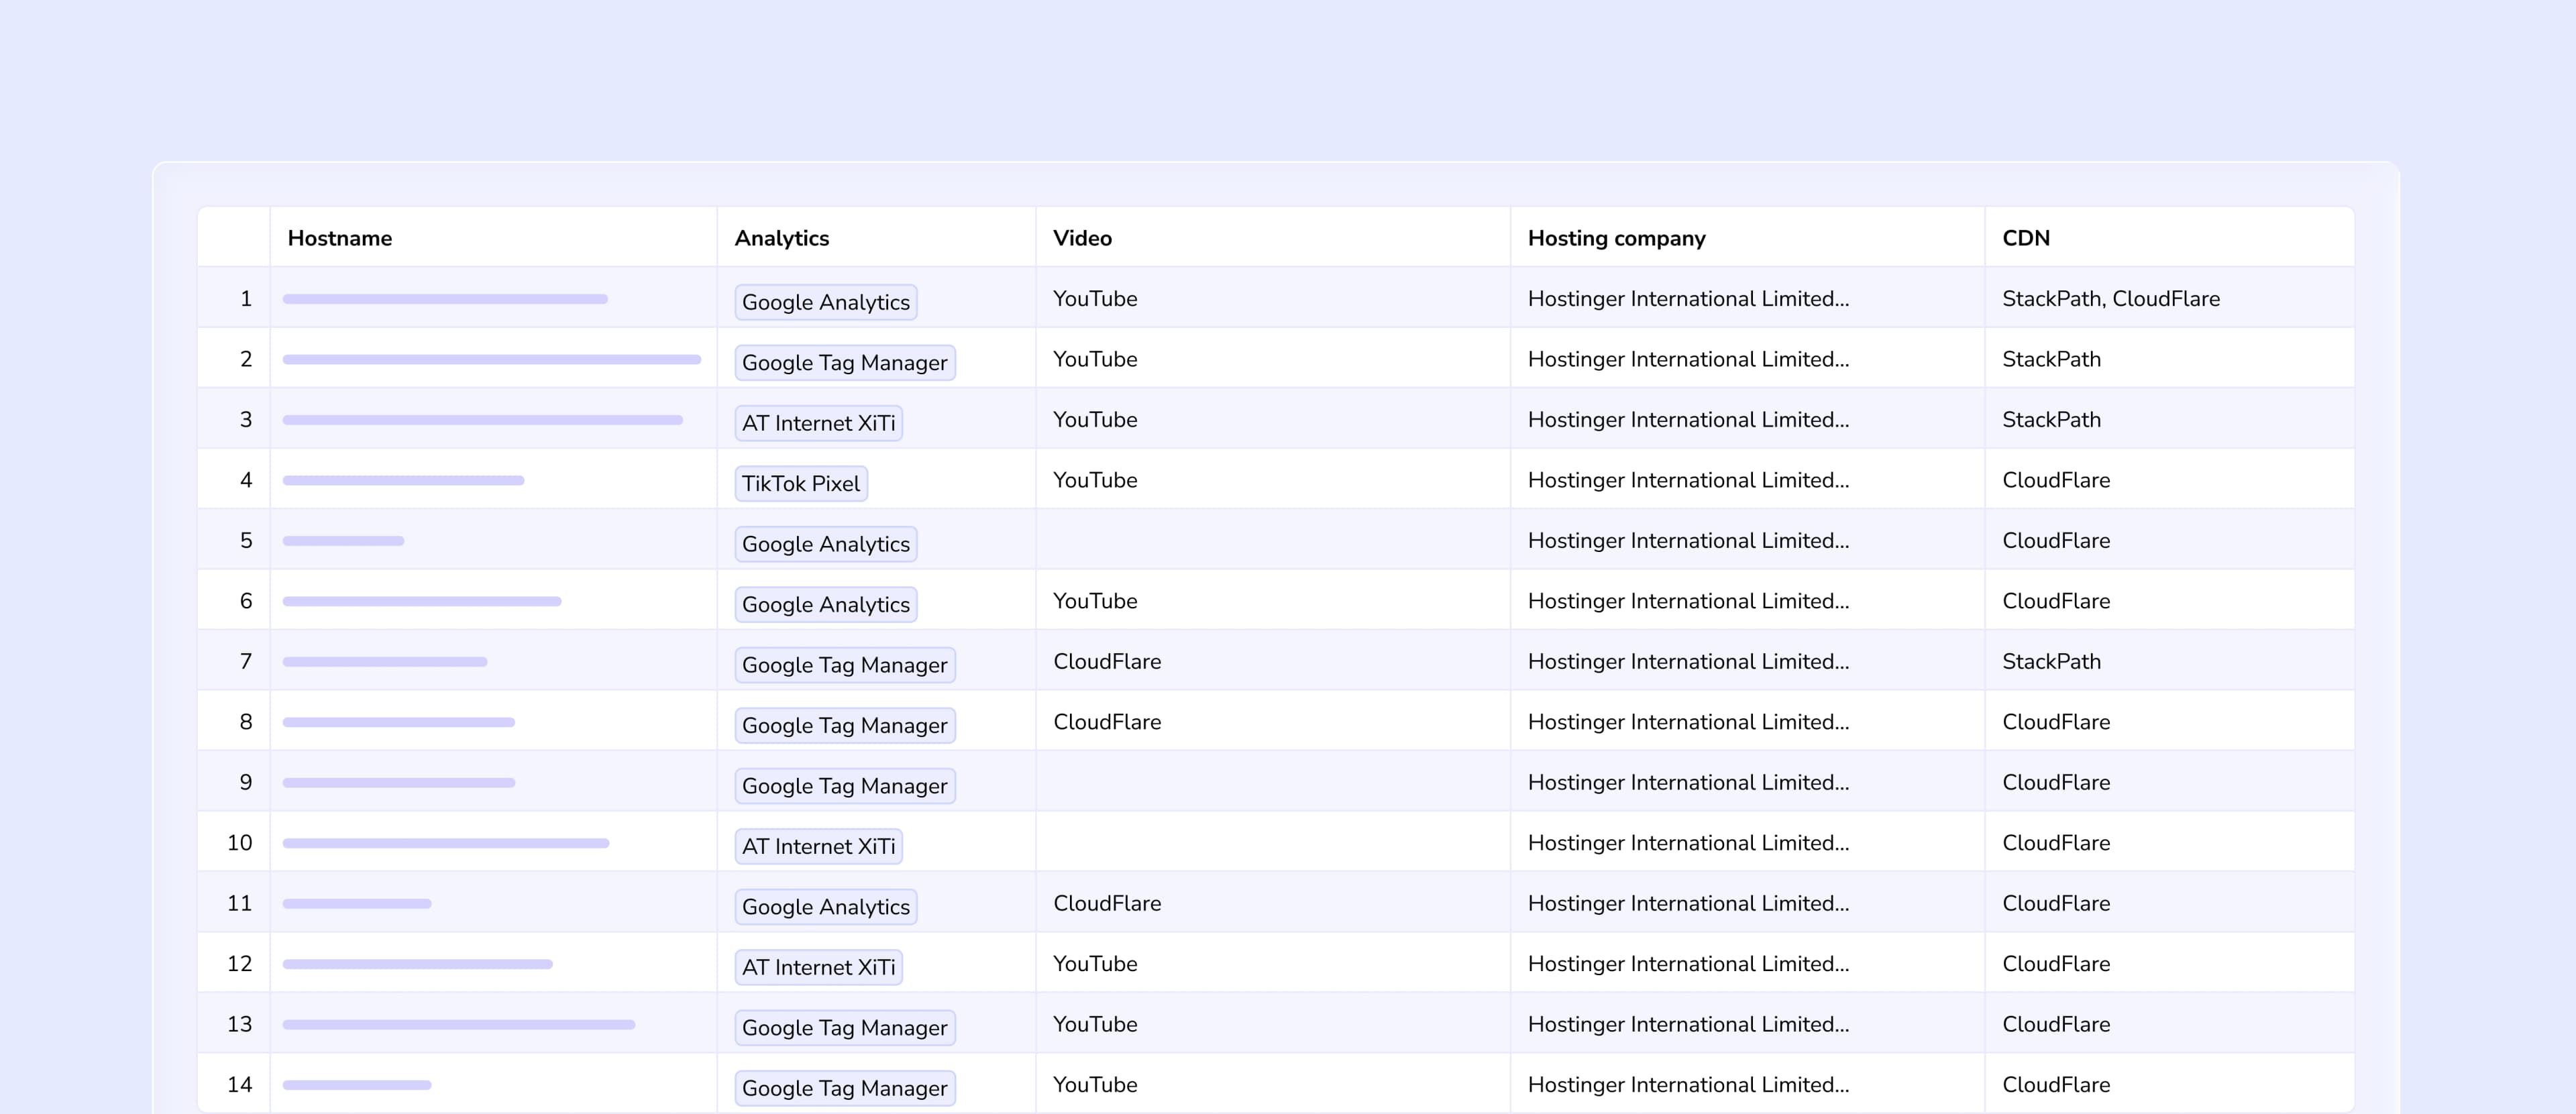Click the CDN column header
This screenshot has height=1114, width=2576.
click(x=2025, y=238)
